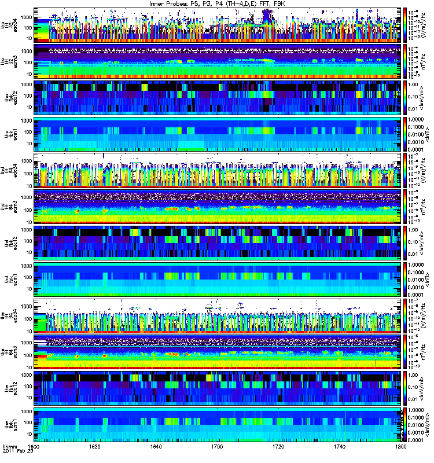Click the color bar of thd fbk scm1 panel

click(x=405, y=280)
